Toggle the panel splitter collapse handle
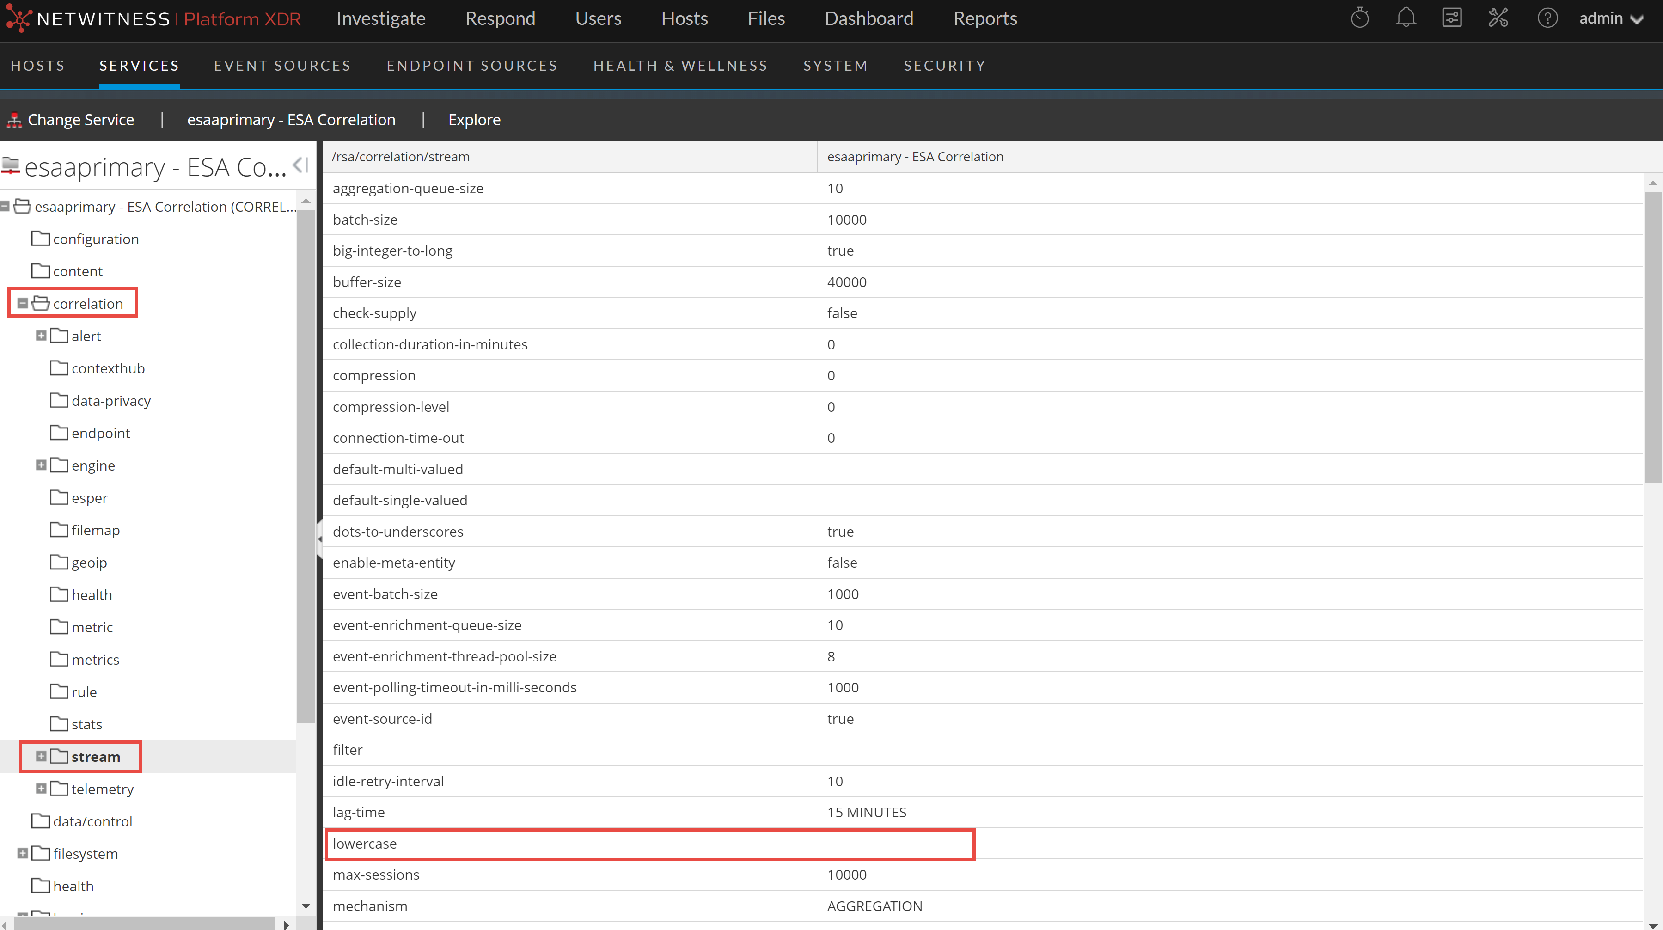The height and width of the screenshot is (930, 1663). [319, 538]
